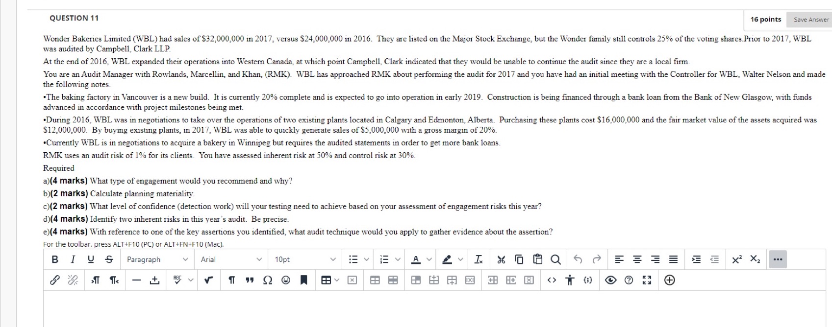Set right-to-left text direction
The image size is (832, 327).
tap(114, 280)
